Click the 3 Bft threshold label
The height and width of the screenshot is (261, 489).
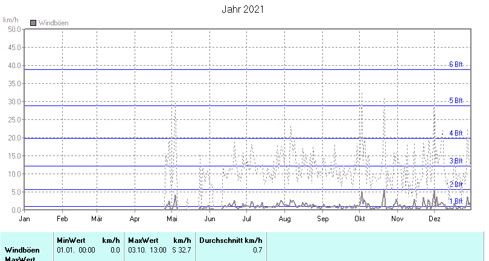tap(456, 161)
